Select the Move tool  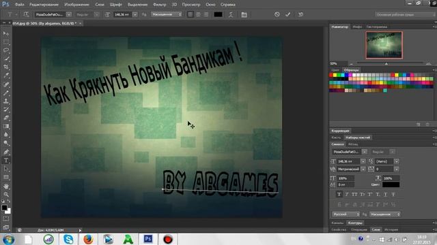click(x=6, y=33)
